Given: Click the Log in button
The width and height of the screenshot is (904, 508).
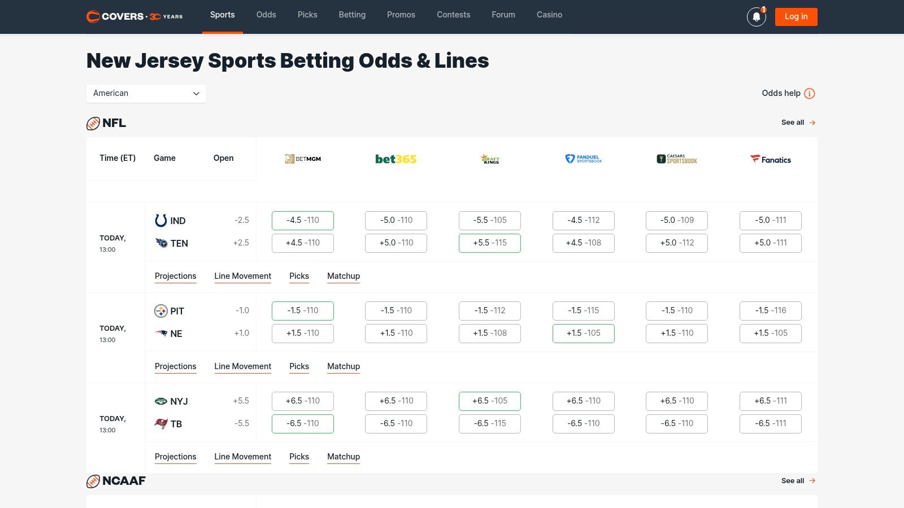Looking at the screenshot, I should point(796,16).
